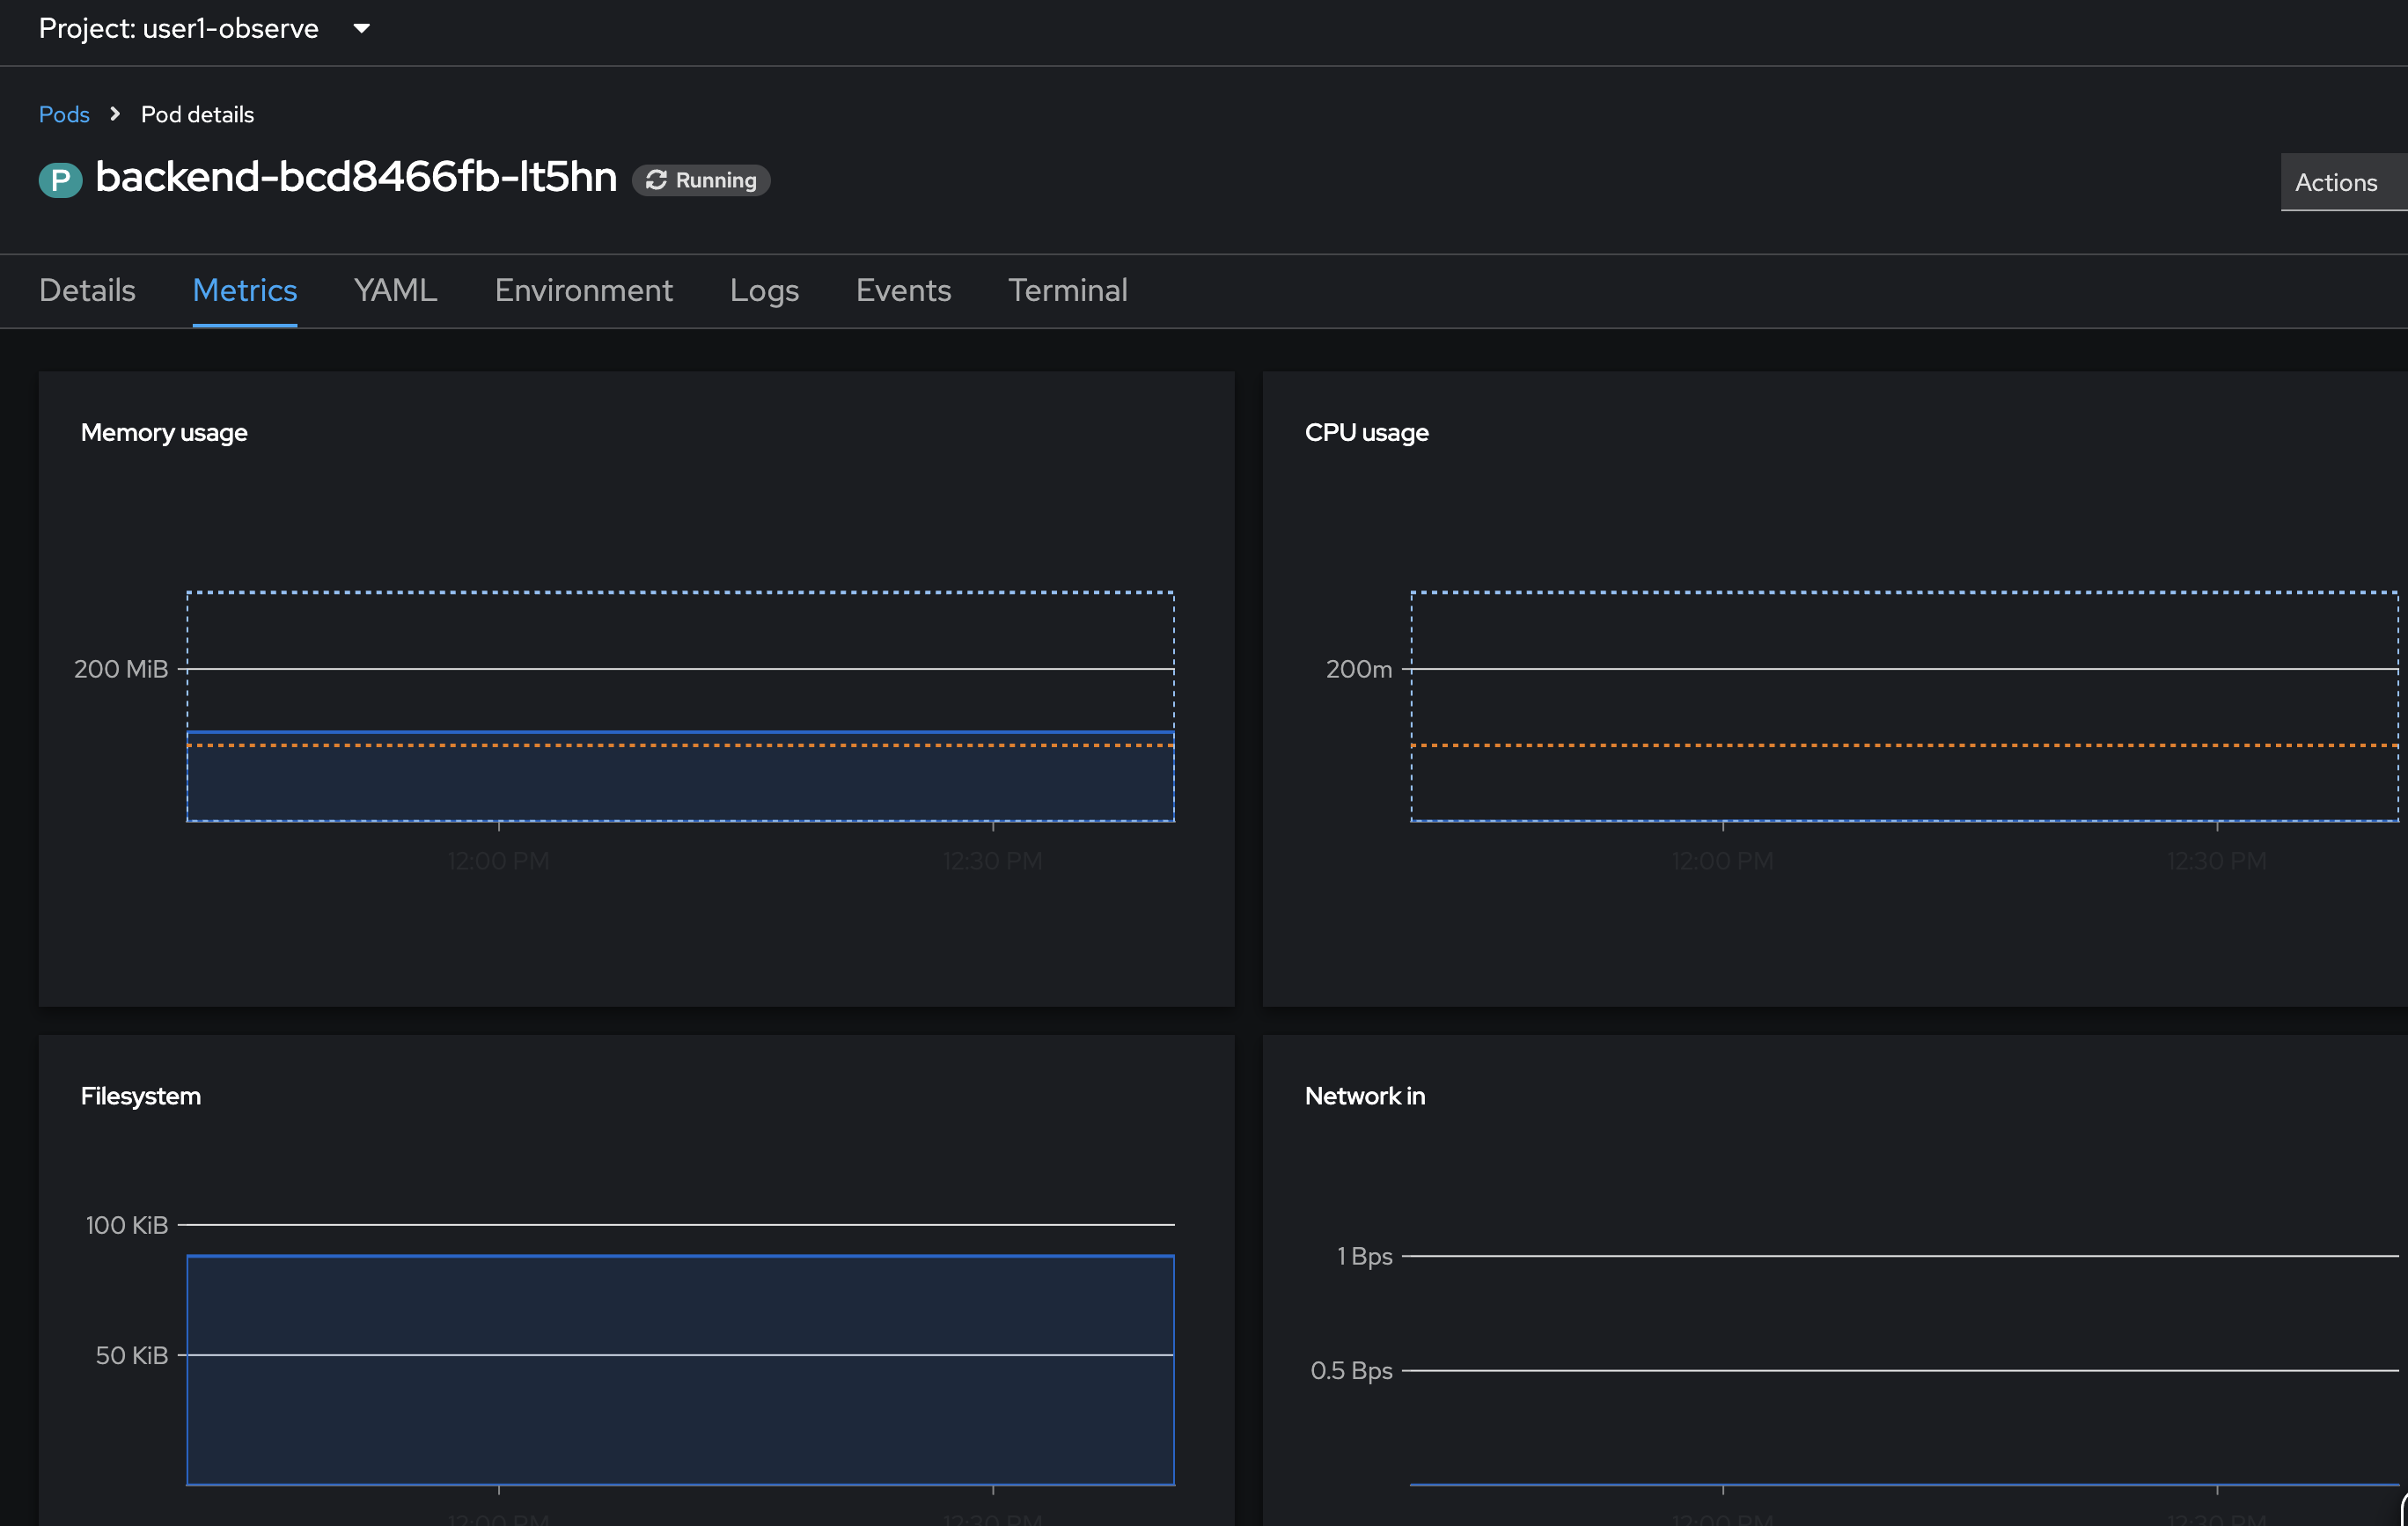Click the 200m axis label
The image size is (2408, 1526).
tap(1359, 669)
